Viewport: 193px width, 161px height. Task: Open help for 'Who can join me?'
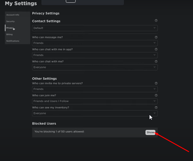pyautogui.click(x=156, y=95)
